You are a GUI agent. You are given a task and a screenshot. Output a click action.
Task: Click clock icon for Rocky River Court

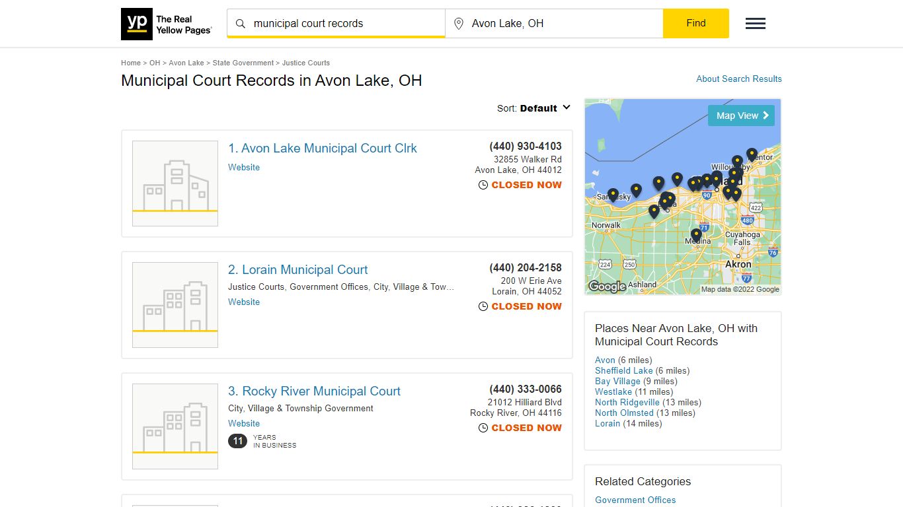tap(483, 428)
